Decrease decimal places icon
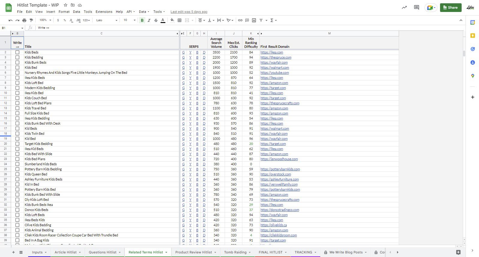This screenshot has width=479, height=257. coord(71,20)
